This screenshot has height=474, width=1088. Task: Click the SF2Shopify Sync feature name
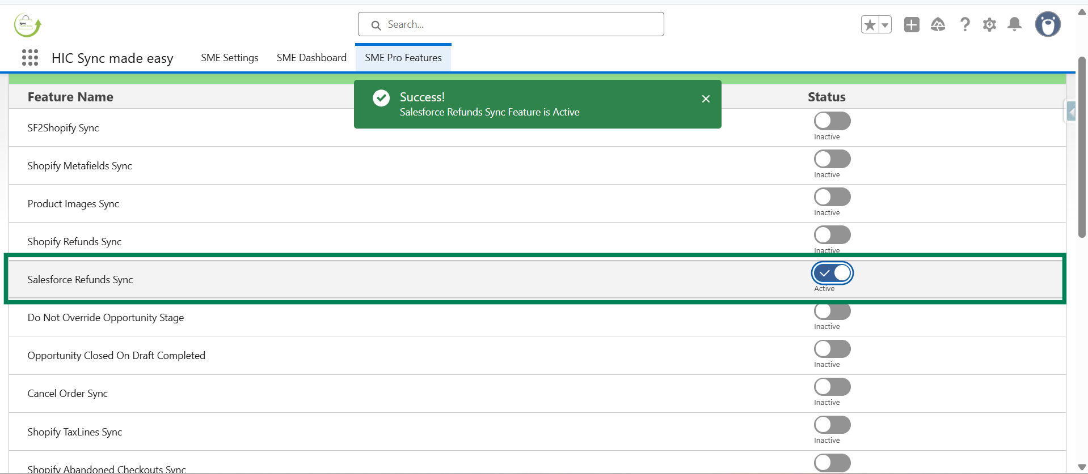[x=63, y=128]
